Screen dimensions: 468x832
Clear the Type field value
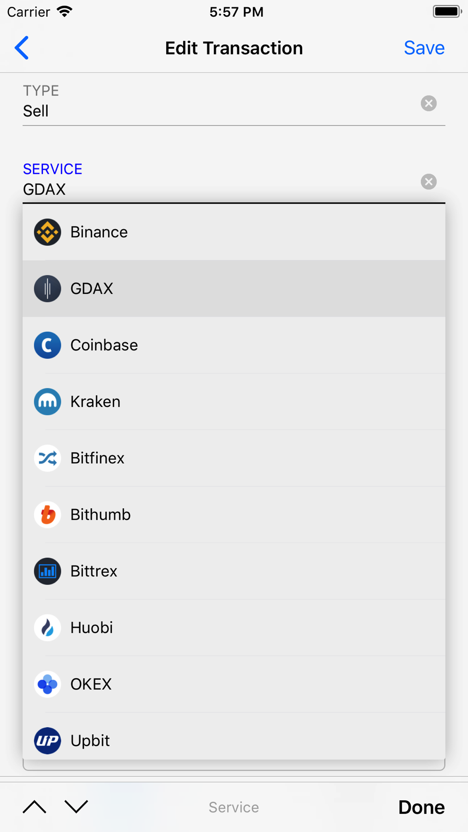428,103
